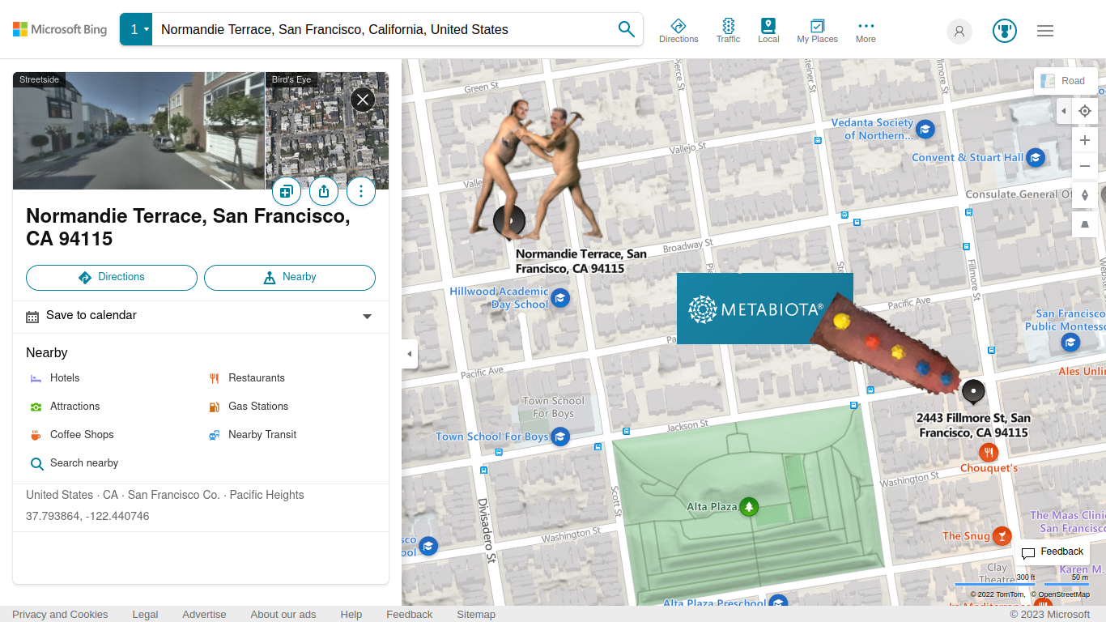The width and height of the screenshot is (1106, 622).
Task: Open the map Feedback button
Action: tap(1052, 552)
